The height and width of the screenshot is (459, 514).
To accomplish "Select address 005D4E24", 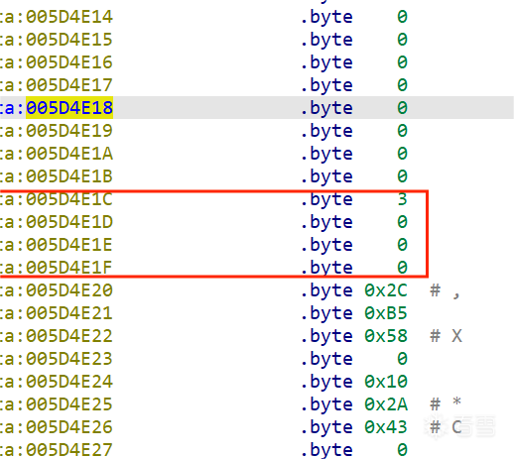I will [69, 382].
